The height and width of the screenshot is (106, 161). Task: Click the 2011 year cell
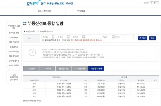34,97
